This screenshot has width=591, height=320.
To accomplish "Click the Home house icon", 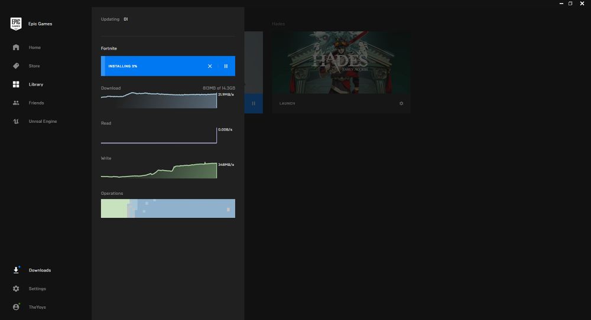I will click(16, 47).
